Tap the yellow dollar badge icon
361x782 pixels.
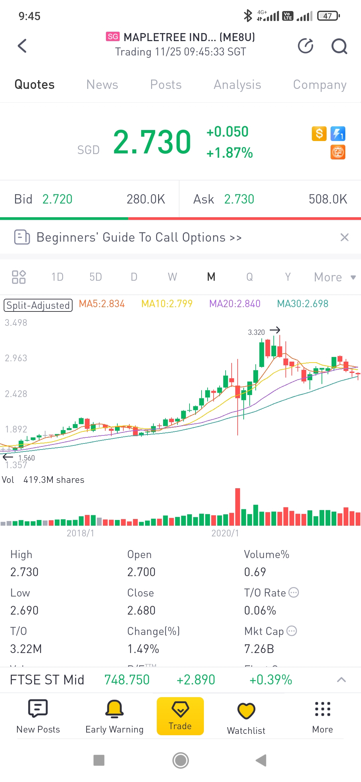coord(319,134)
